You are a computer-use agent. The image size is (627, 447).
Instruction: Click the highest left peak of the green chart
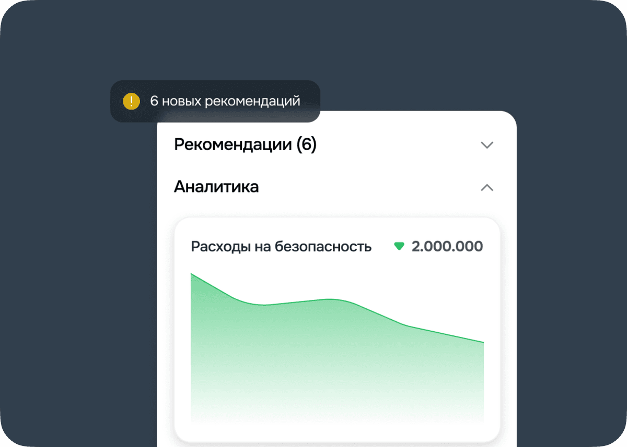[192, 274]
